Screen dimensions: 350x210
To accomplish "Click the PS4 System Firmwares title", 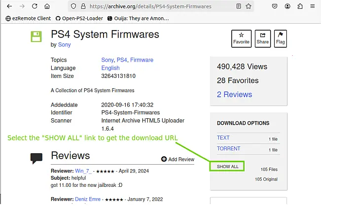I will pyautogui.click(x=105, y=35).
